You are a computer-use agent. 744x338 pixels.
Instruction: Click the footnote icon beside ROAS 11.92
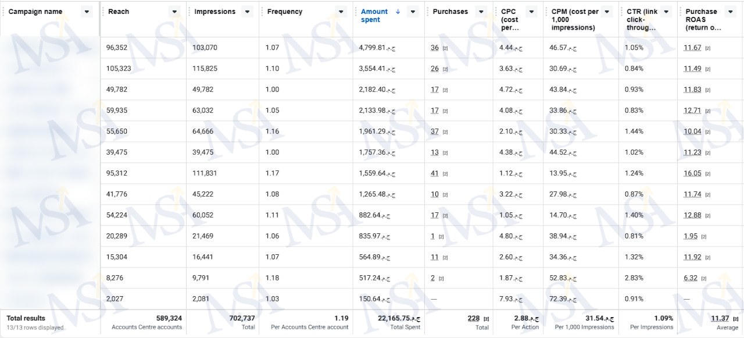point(708,258)
